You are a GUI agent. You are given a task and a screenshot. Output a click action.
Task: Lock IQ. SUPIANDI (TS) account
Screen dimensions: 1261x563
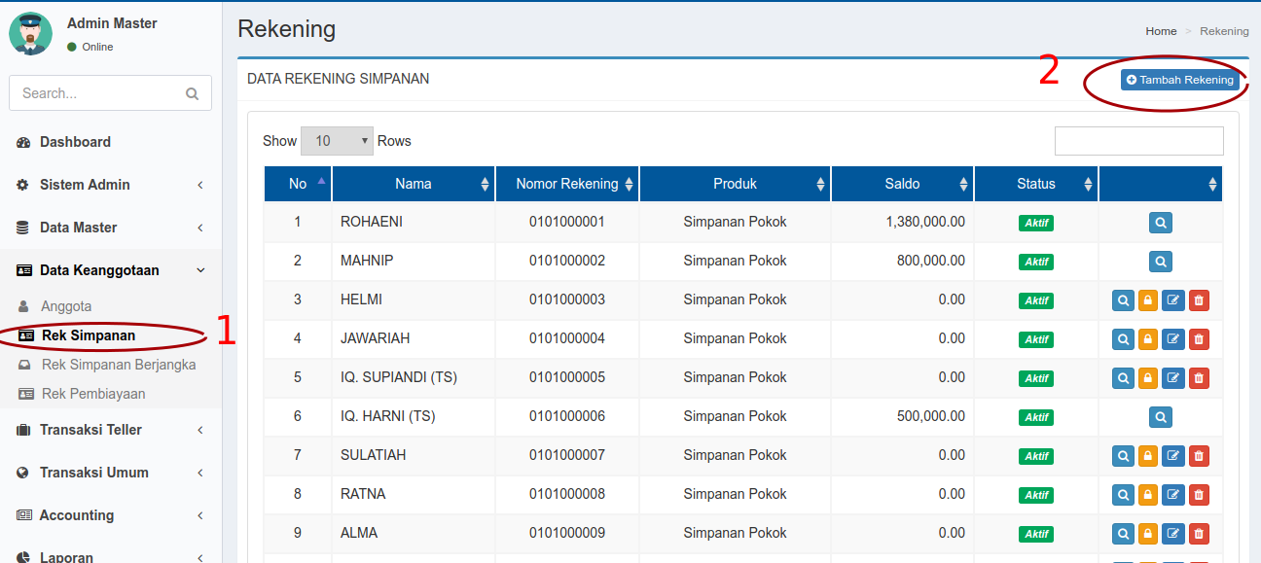(x=1148, y=378)
